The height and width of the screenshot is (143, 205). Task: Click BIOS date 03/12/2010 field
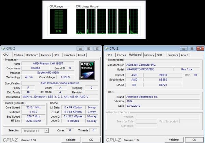[163, 106]
